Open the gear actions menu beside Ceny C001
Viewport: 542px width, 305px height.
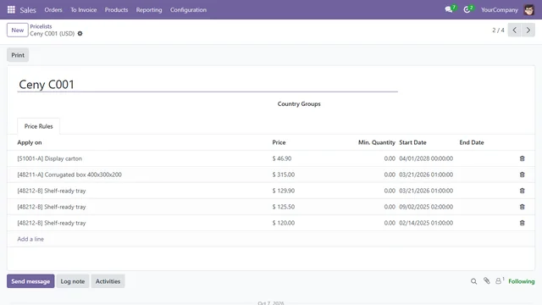(x=80, y=34)
